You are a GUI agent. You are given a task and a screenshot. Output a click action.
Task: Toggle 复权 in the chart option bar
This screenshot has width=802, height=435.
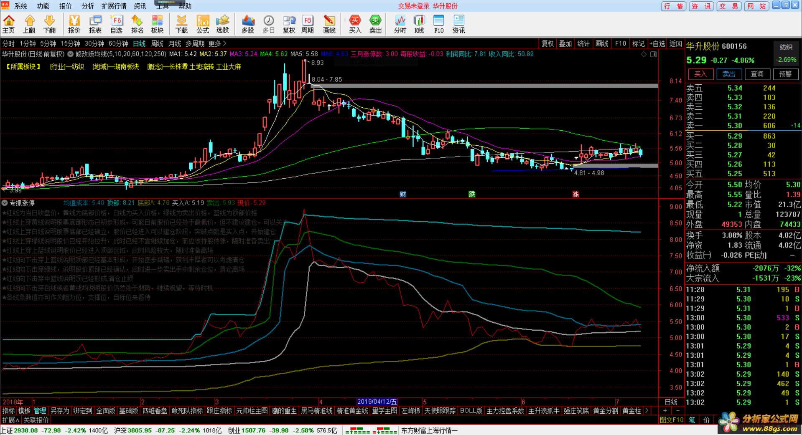(547, 43)
